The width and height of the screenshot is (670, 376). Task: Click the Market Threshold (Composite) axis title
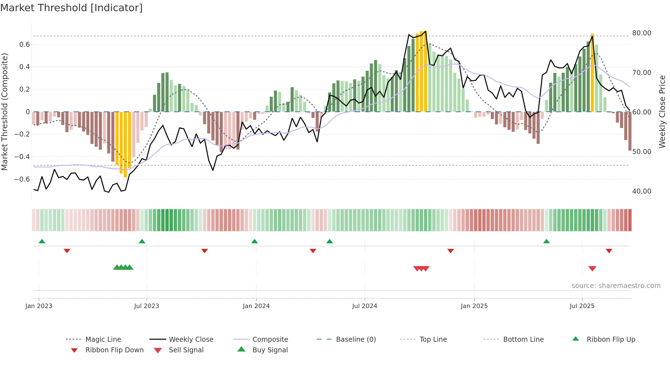click(x=4, y=111)
